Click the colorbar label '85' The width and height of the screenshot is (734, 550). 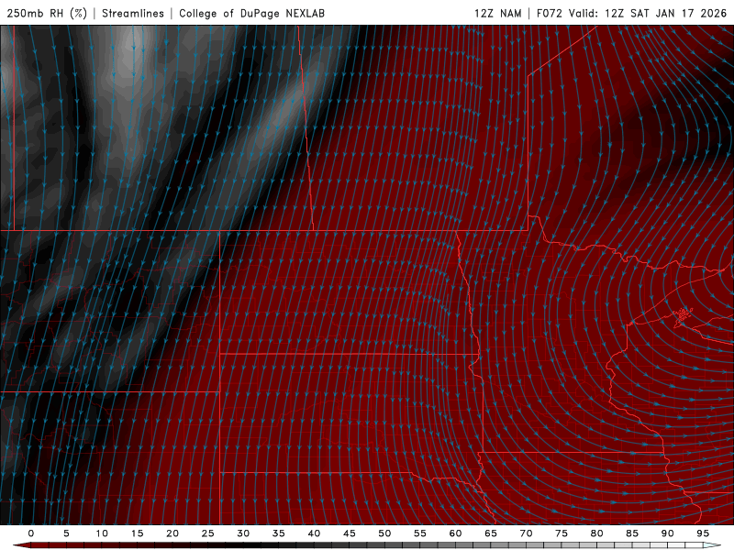click(631, 533)
